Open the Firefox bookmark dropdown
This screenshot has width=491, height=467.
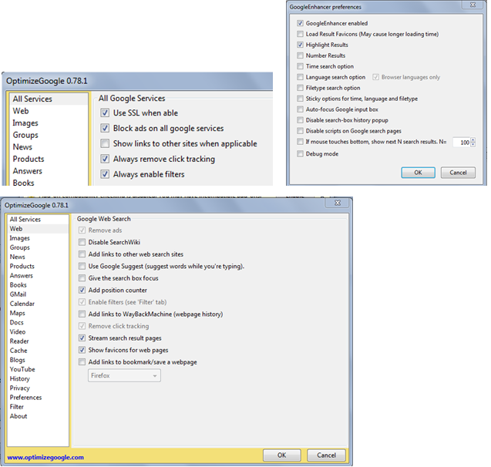124,375
